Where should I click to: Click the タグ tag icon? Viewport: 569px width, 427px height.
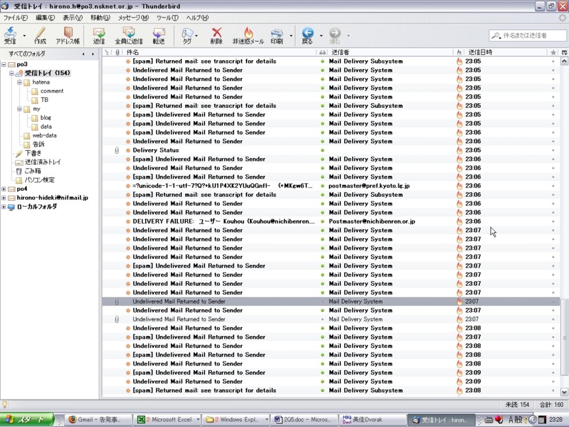[x=187, y=35]
